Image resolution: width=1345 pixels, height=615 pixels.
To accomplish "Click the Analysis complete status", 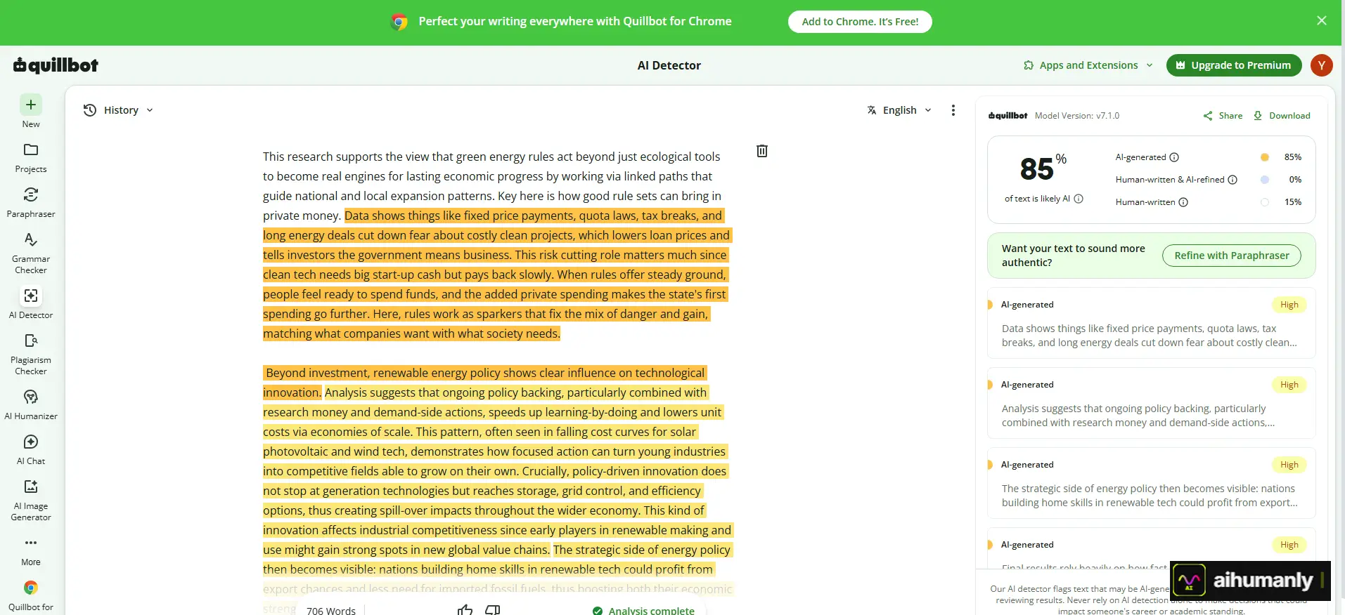I will pos(643,610).
